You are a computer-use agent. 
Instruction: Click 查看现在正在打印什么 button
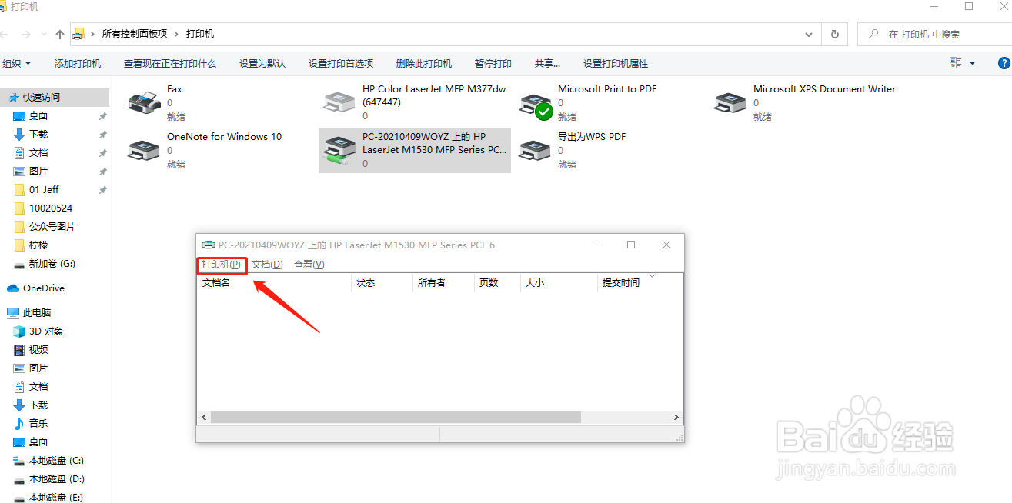tap(170, 63)
